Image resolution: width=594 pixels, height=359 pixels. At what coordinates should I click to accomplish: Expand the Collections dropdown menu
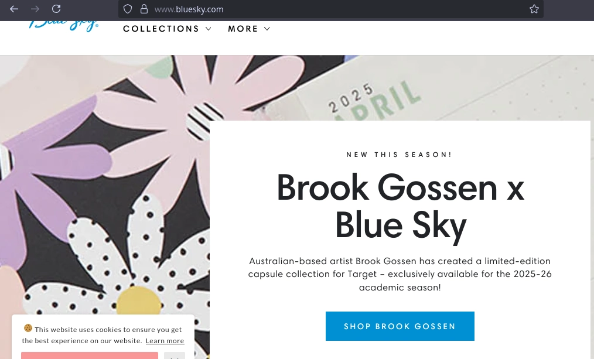[x=167, y=29]
